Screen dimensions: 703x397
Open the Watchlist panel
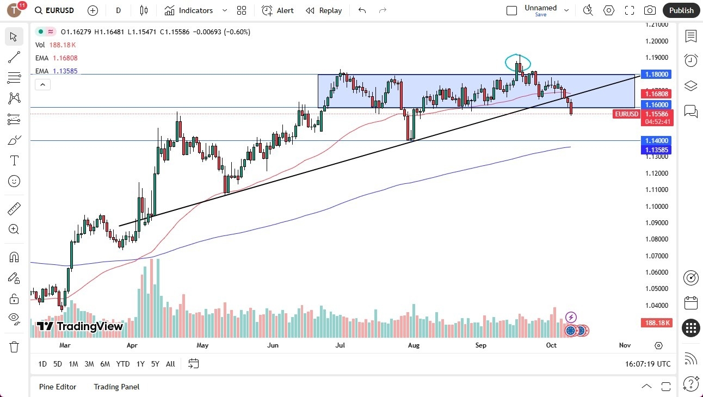(690, 36)
